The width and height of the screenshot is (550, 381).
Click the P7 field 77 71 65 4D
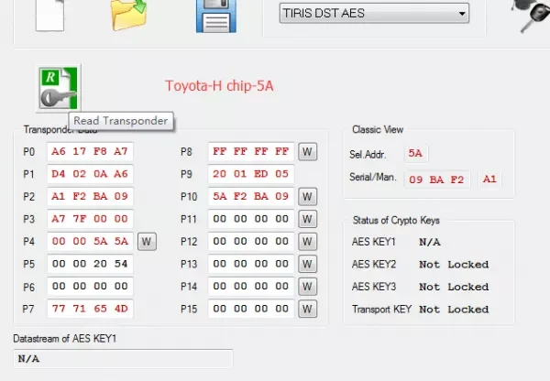(x=90, y=309)
